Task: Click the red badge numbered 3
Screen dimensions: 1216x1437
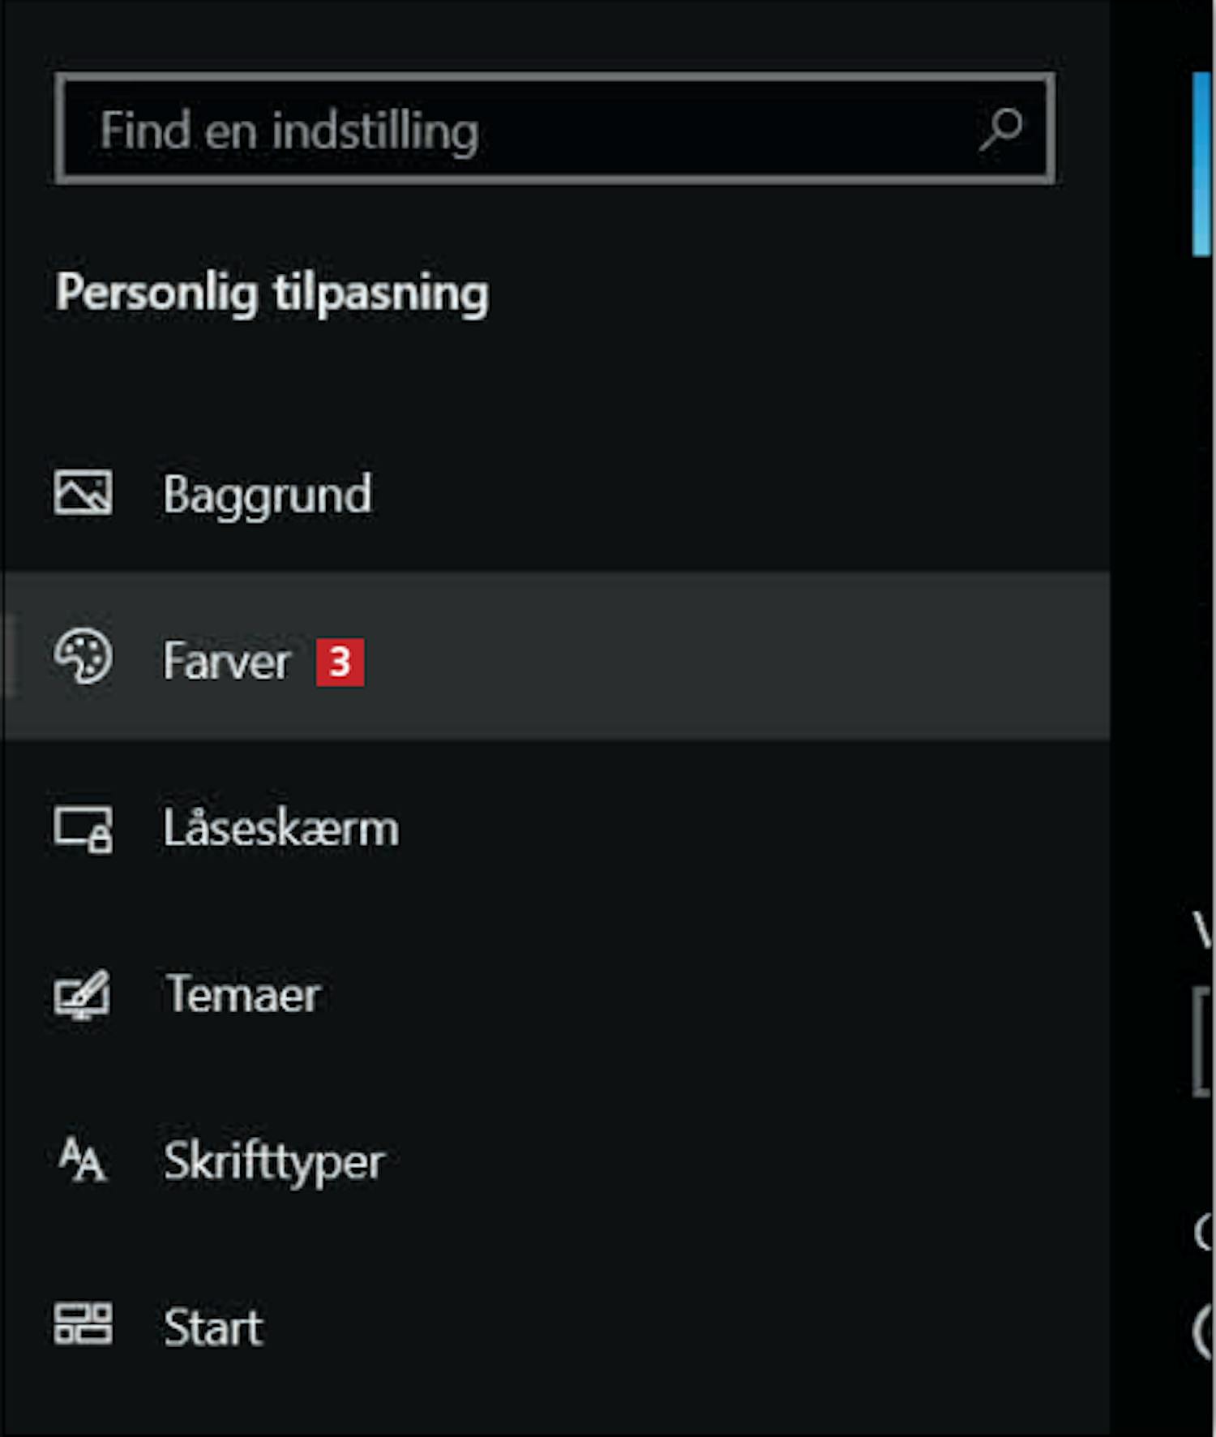Action: 340,662
